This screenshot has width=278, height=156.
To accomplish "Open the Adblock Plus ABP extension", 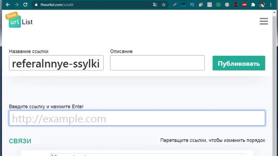I will pyautogui.click(x=245, y=5).
